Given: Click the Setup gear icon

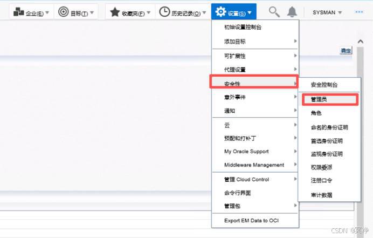Looking at the screenshot, I should [220, 12].
